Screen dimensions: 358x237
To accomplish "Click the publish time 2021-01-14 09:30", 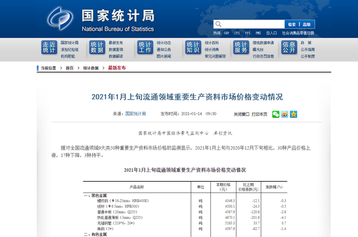I will (199, 114).
